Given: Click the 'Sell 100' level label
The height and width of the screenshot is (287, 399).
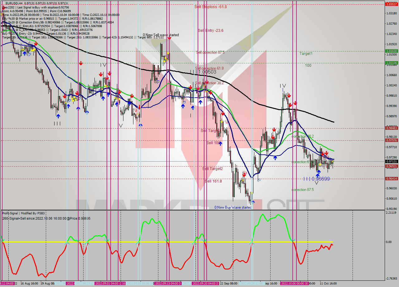Looking at the screenshot, I should pyautogui.click(x=214, y=143).
